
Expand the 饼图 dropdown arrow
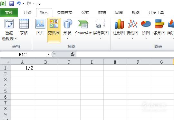point(146,38)
